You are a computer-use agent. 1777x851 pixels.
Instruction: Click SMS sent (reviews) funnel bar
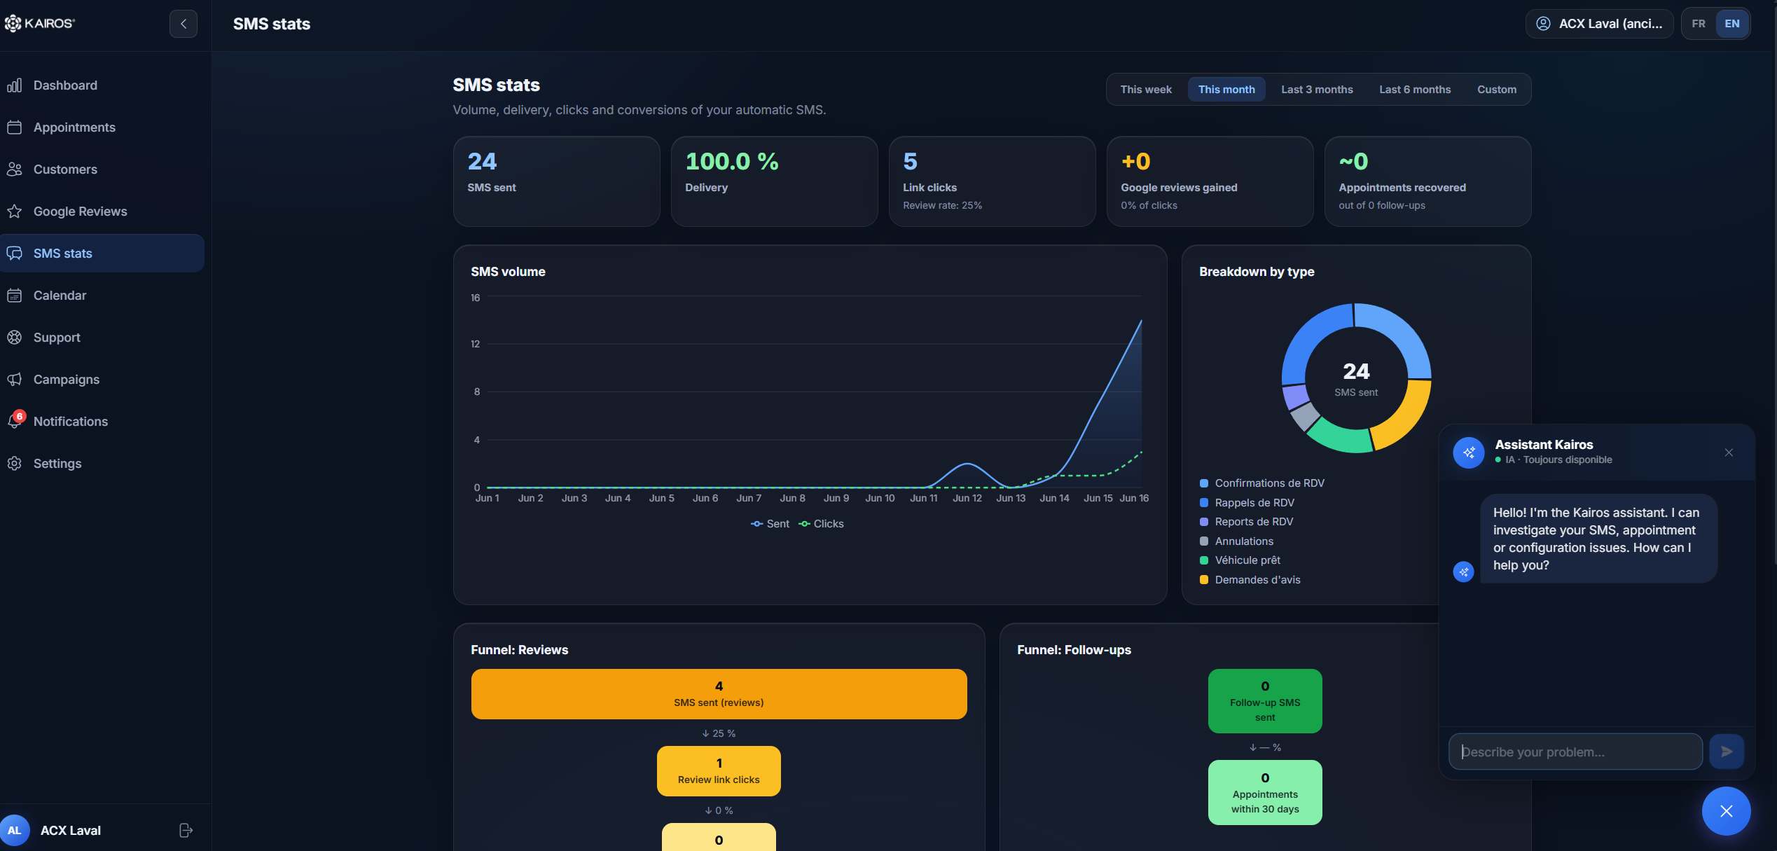pyautogui.click(x=719, y=694)
